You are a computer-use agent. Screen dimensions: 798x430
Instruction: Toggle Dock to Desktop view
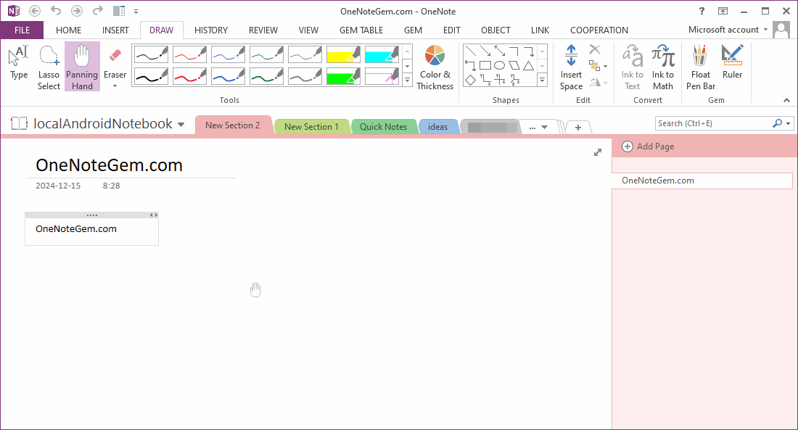click(x=119, y=11)
